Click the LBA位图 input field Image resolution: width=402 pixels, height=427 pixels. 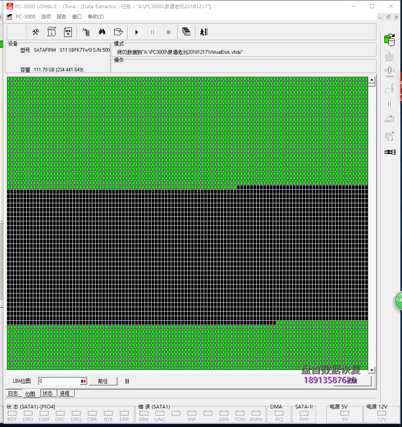60,381
